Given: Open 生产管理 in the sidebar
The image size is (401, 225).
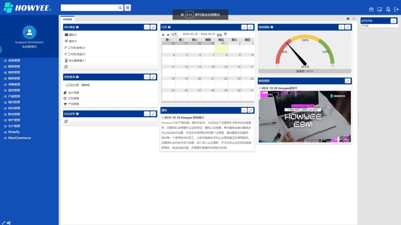Looking at the screenshot, I should pyautogui.click(x=14, y=126).
